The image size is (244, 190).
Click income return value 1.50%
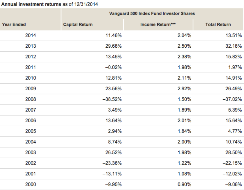184,99
